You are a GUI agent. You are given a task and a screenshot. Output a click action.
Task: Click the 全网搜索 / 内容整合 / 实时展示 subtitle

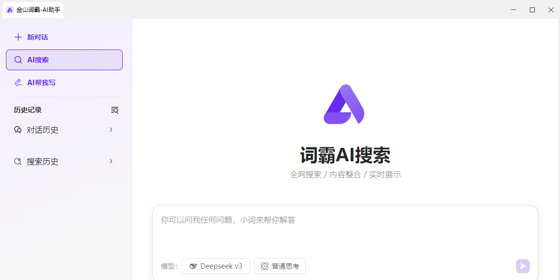tap(345, 175)
